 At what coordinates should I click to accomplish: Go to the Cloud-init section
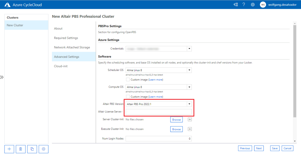click(74, 66)
